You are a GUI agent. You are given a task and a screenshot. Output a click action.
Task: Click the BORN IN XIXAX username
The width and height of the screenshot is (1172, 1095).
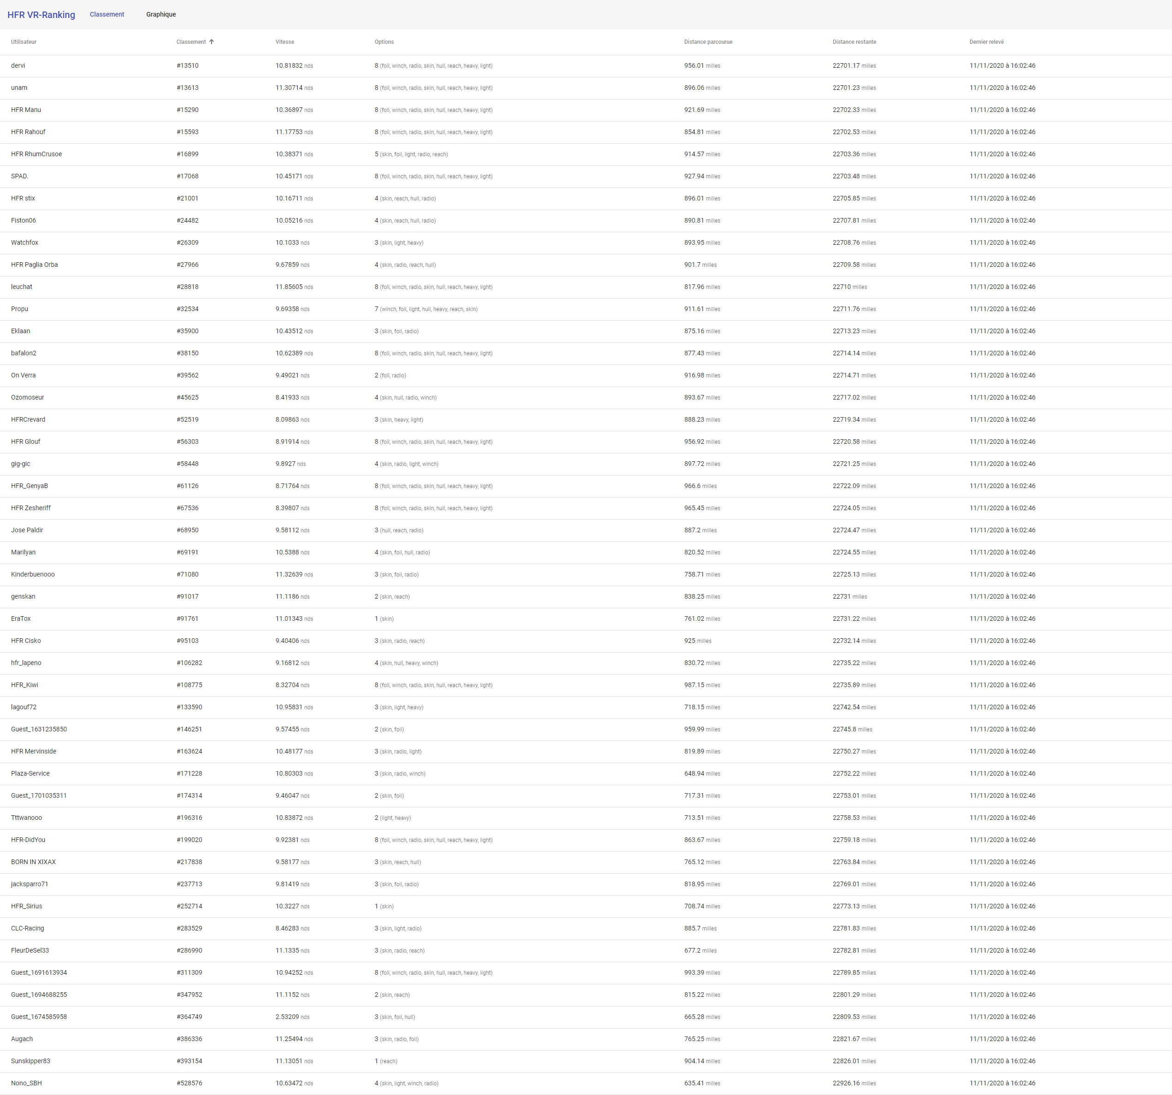point(34,861)
